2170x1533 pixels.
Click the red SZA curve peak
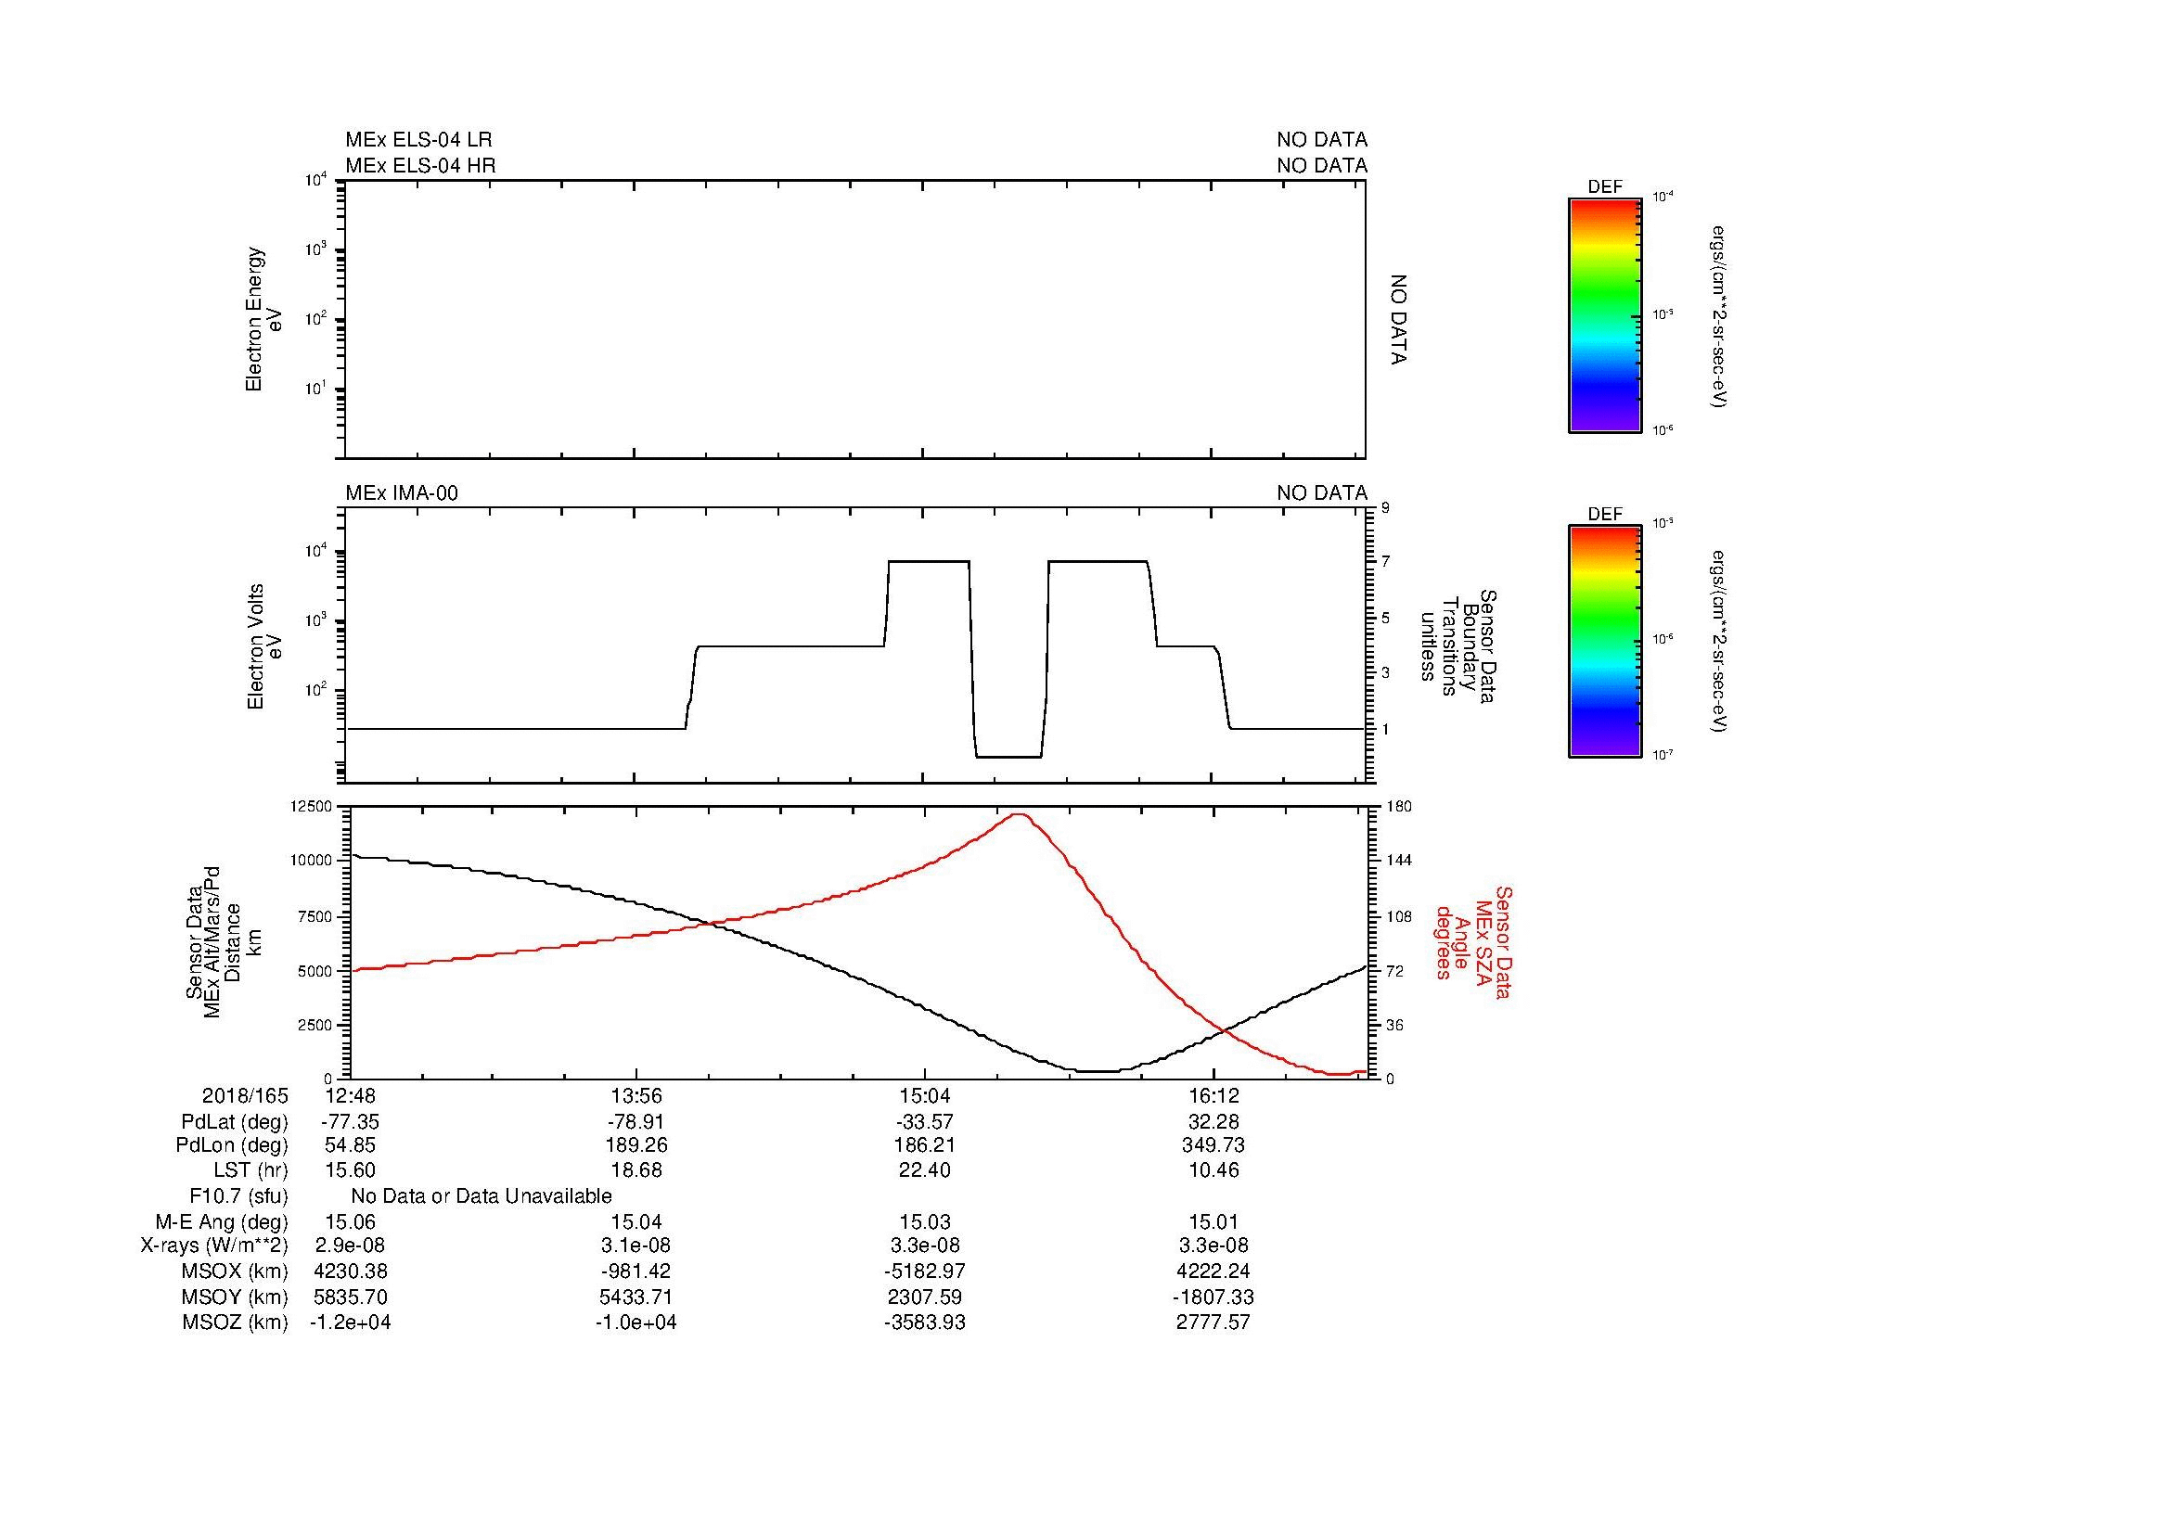pos(1019,814)
